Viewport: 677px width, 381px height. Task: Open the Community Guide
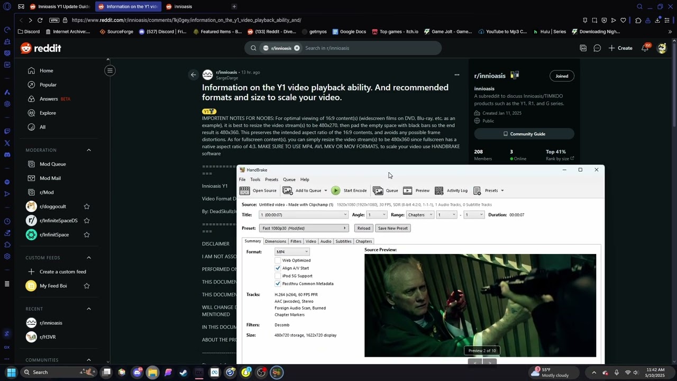point(524,134)
